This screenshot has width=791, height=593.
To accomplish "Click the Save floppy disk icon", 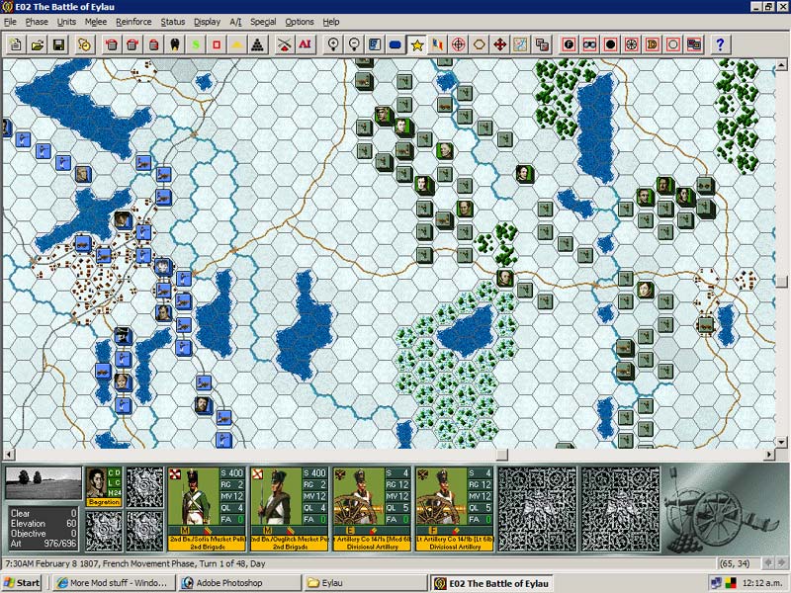I will coord(58,44).
